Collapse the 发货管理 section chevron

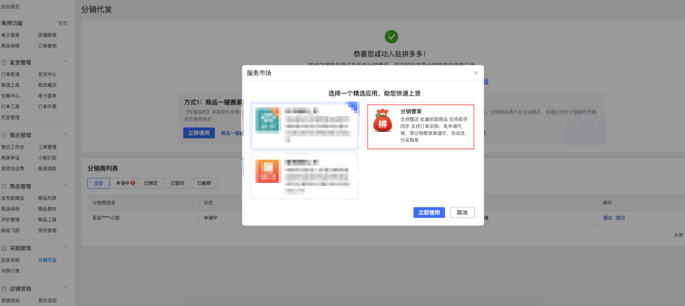65,62
